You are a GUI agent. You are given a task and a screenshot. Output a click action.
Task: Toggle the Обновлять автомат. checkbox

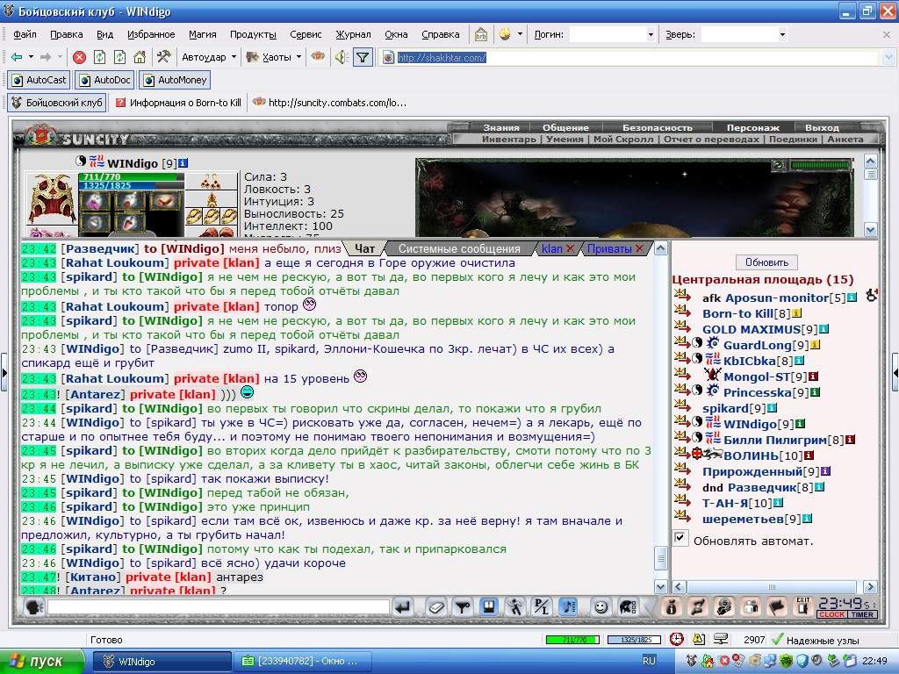pos(680,538)
